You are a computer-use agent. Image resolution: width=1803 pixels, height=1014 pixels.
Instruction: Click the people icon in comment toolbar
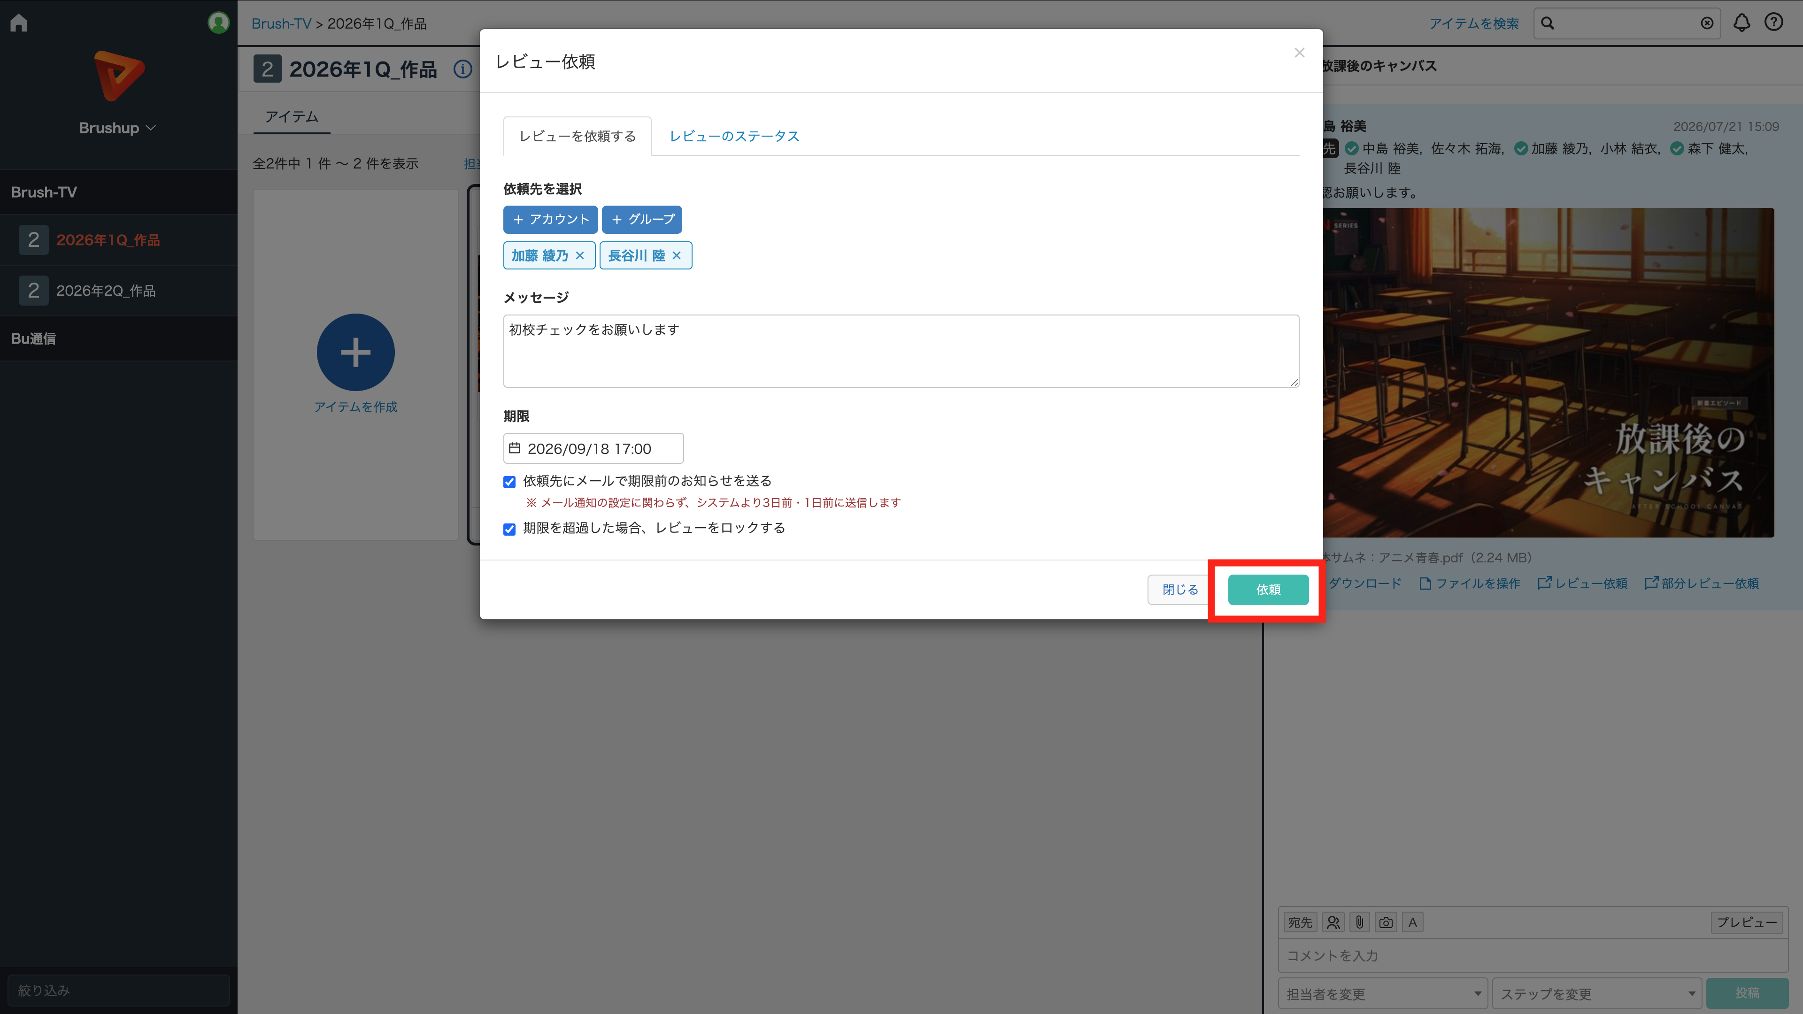click(1333, 922)
